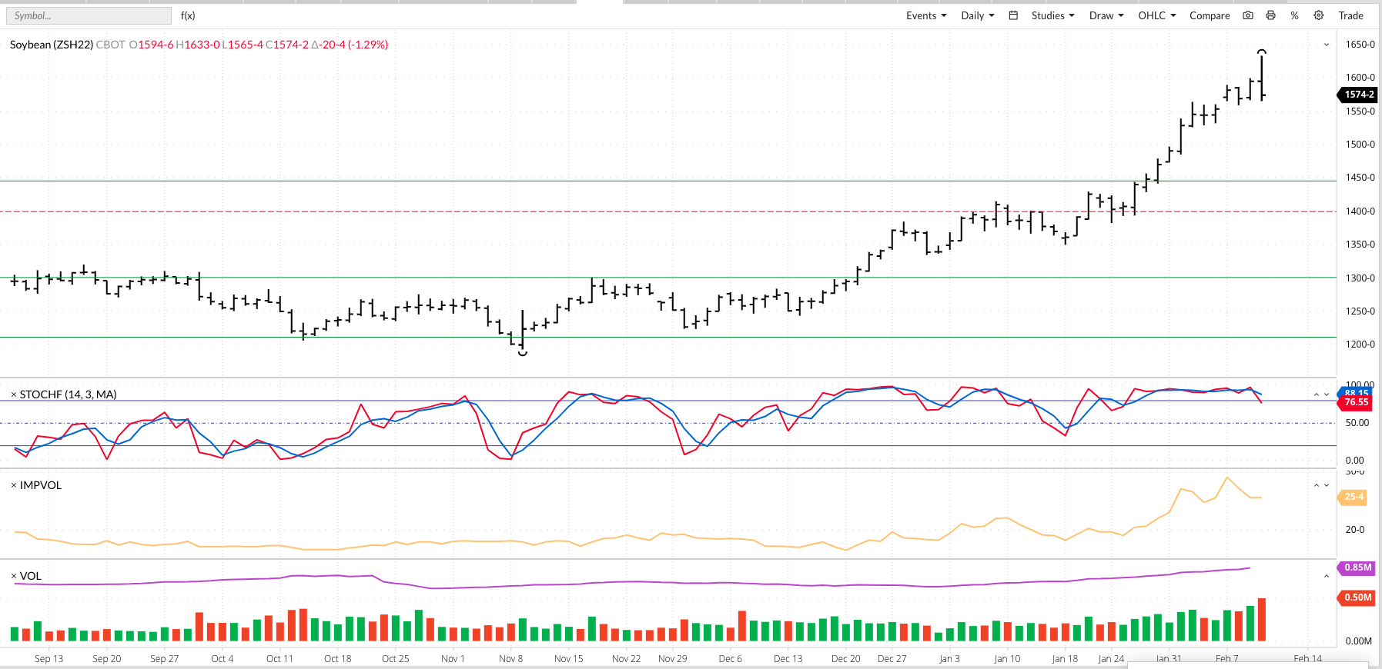Open the f(x) expression tool

tap(188, 15)
